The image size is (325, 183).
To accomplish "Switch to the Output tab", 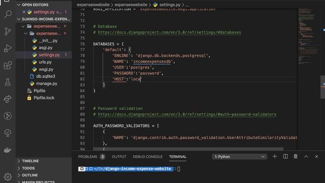I will 119,157.
